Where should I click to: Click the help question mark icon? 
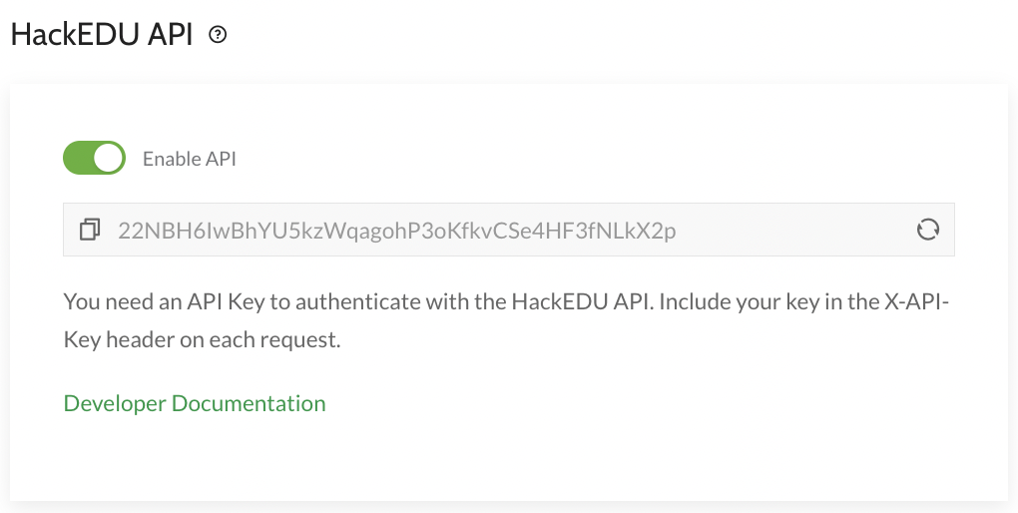218,35
